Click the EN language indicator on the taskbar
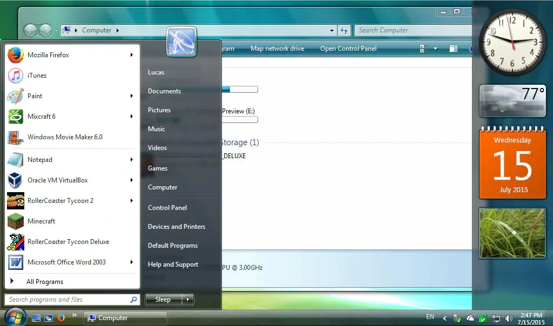Viewport: 553px width, 326px height. pyautogui.click(x=430, y=317)
